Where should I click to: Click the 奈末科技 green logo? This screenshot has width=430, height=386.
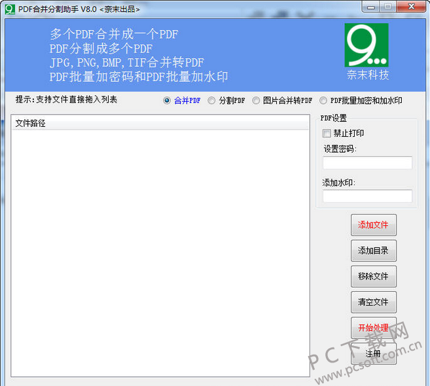(367, 45)
